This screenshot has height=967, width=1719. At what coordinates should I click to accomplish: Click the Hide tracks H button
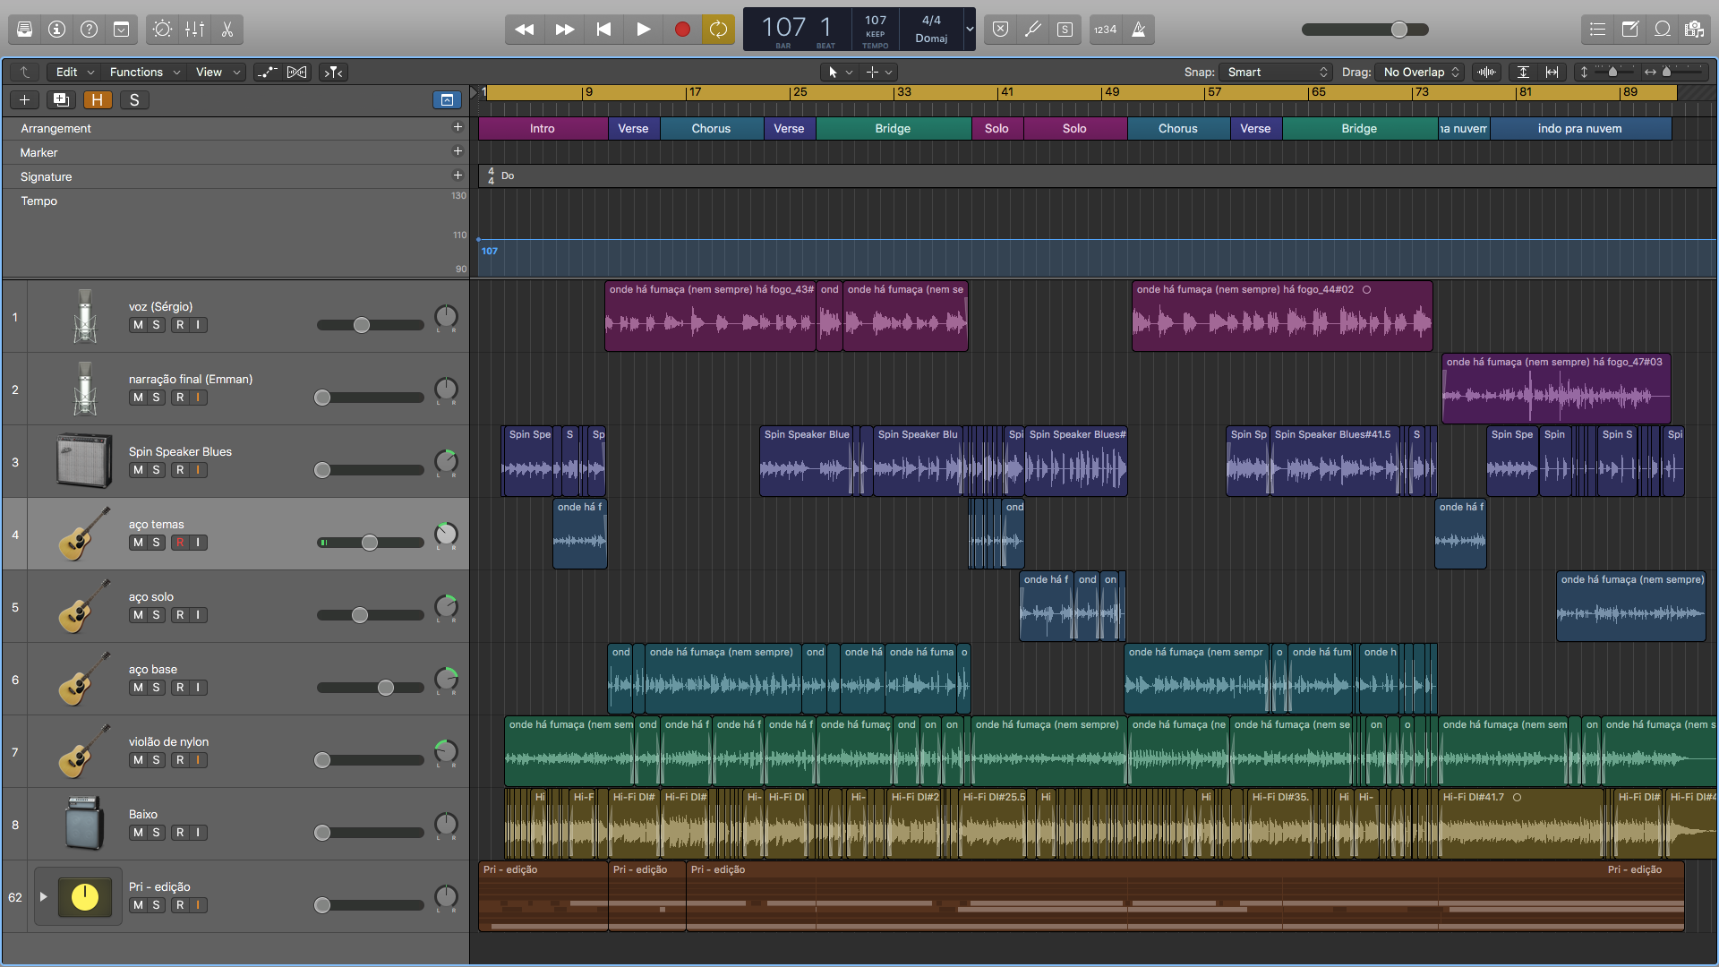tap(97, 99)
